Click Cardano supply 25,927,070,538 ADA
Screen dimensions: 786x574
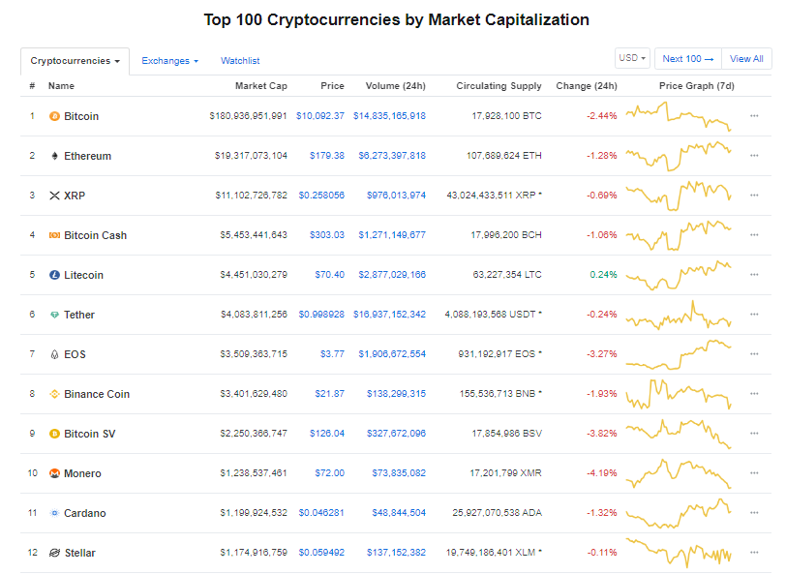497,512
